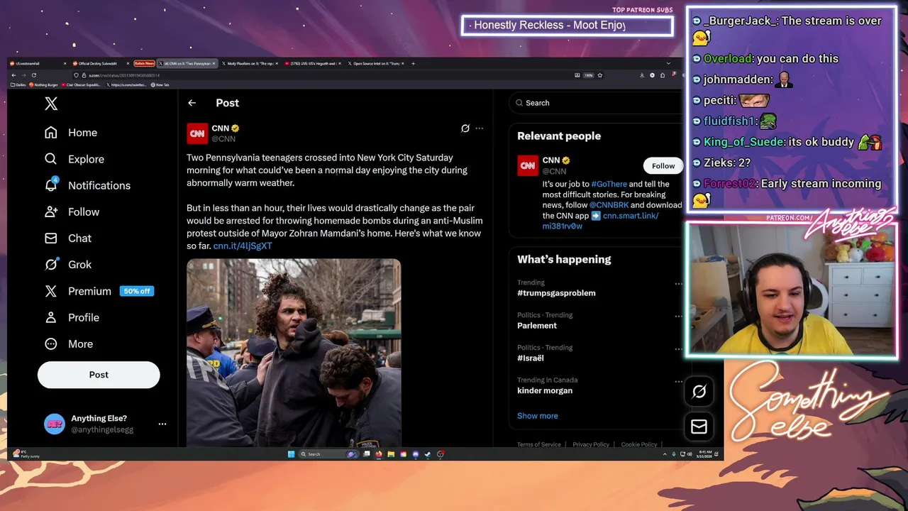
Task: Open the post's three-dot more menu
Action: [480, 128]
